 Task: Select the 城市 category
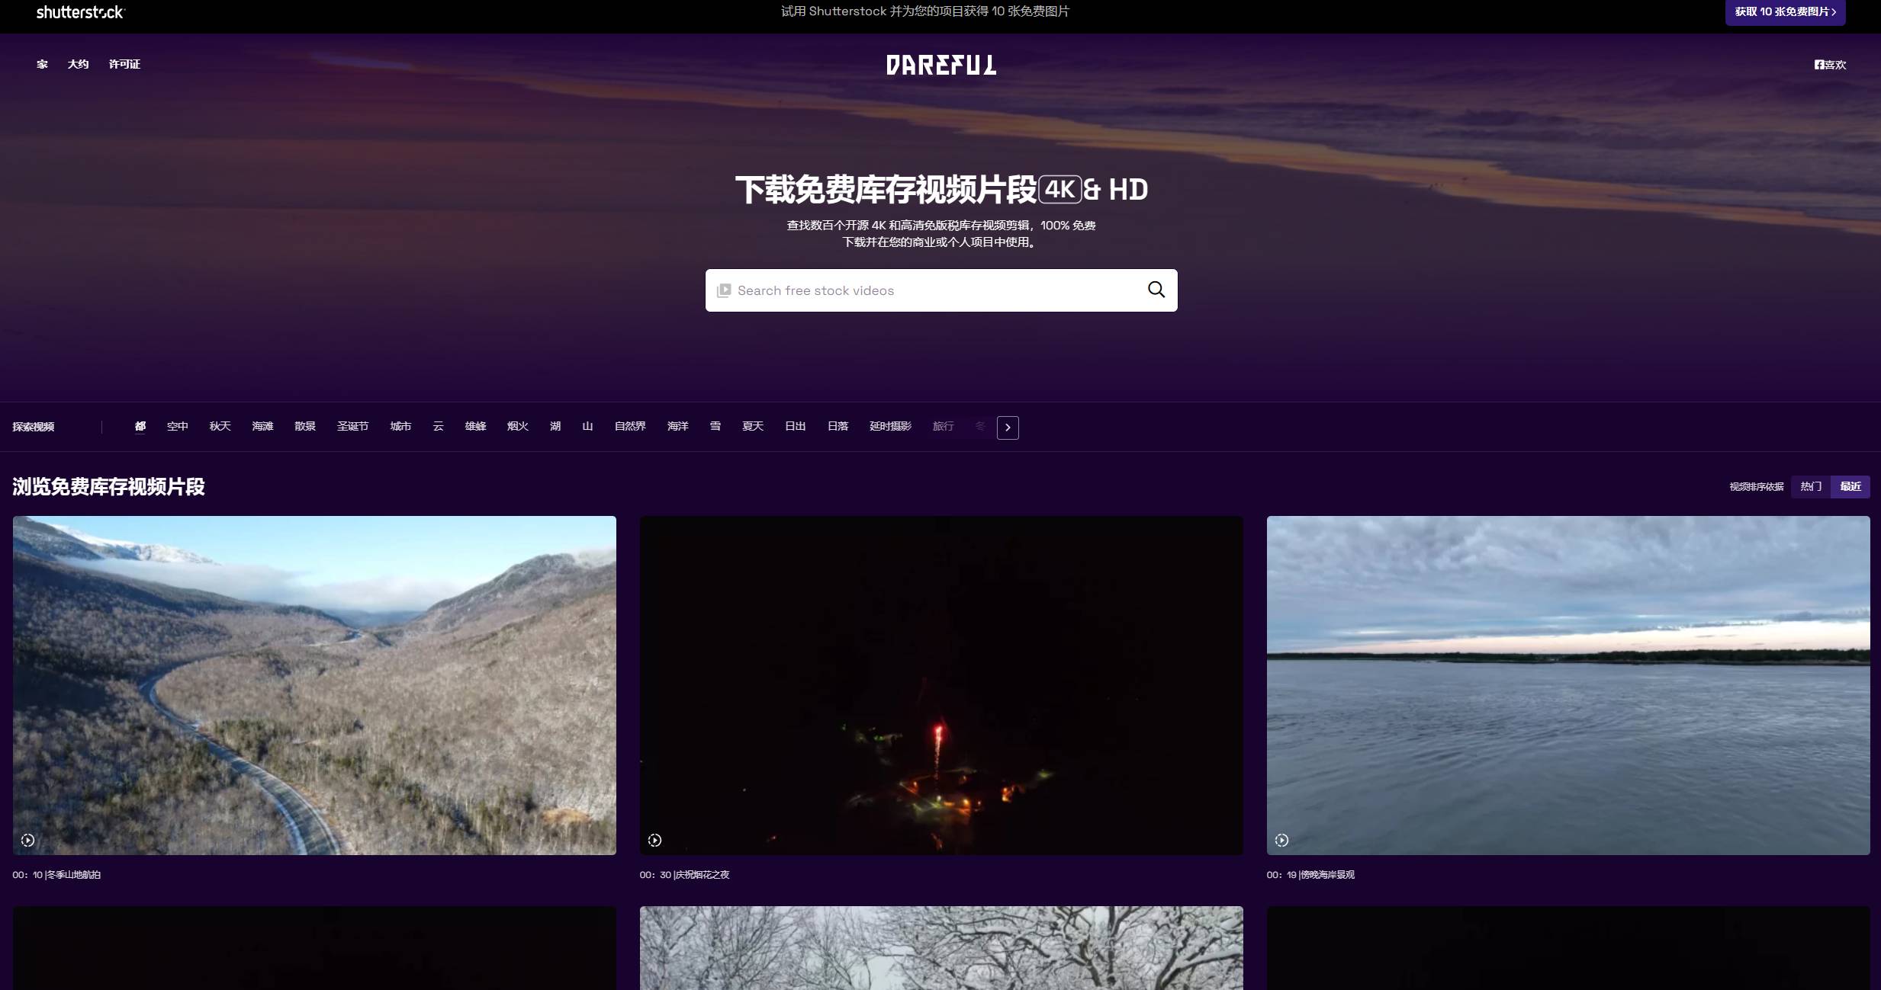401,426
